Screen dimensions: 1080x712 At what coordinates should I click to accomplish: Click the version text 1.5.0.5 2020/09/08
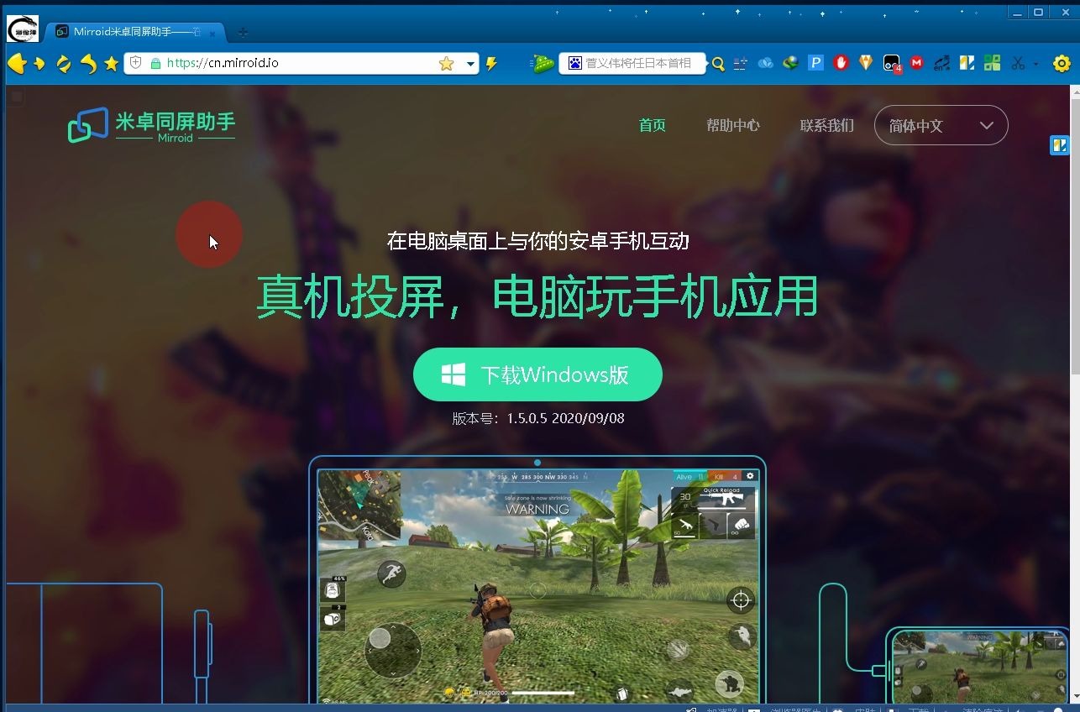(538, 418)
